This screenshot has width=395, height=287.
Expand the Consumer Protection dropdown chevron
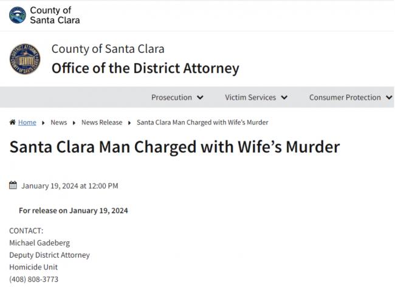[389, 97]
